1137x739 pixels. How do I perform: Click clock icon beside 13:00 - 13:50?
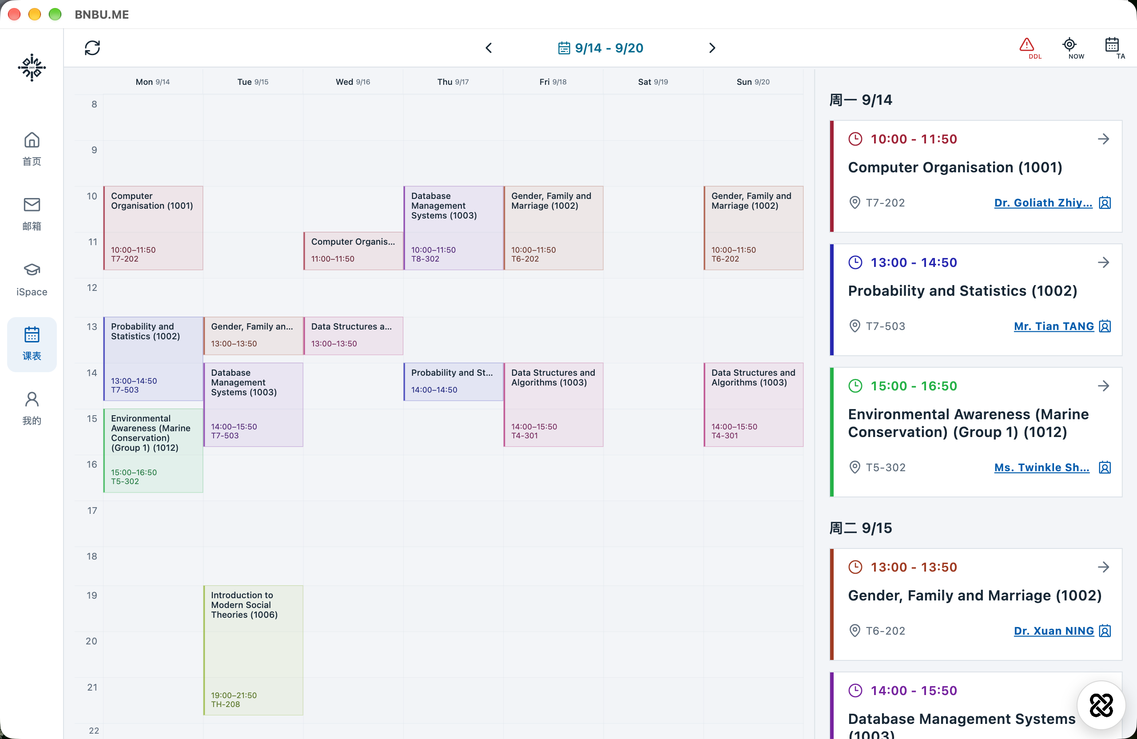click(x=855, y=567)
